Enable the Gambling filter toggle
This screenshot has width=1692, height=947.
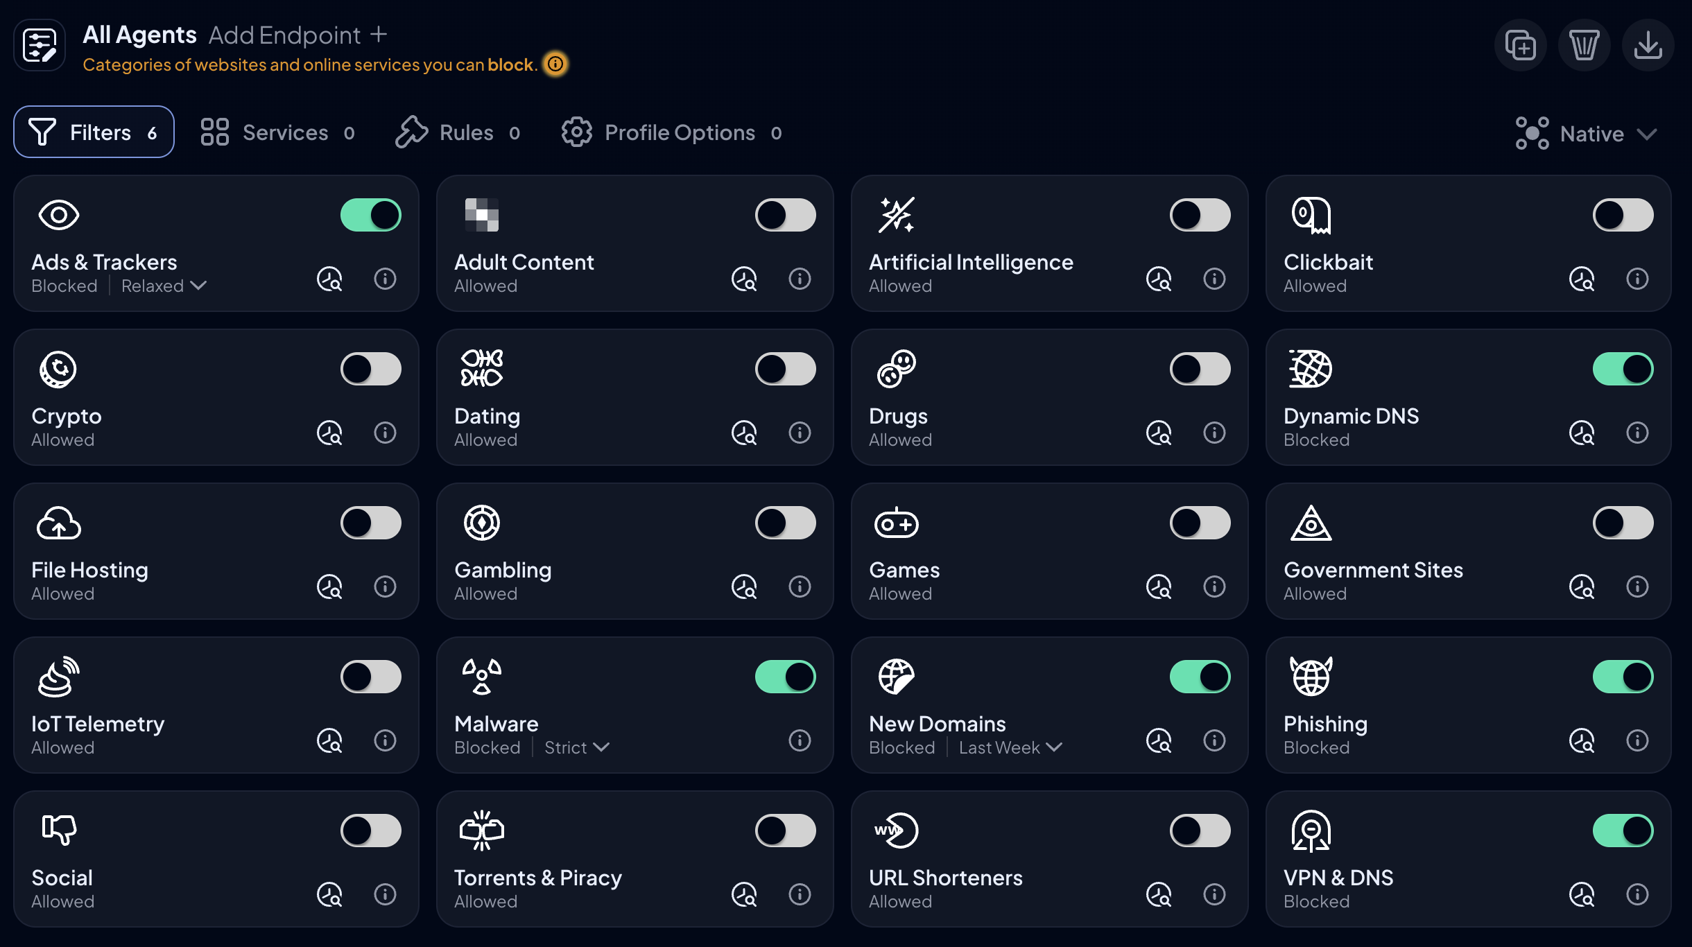786,523
